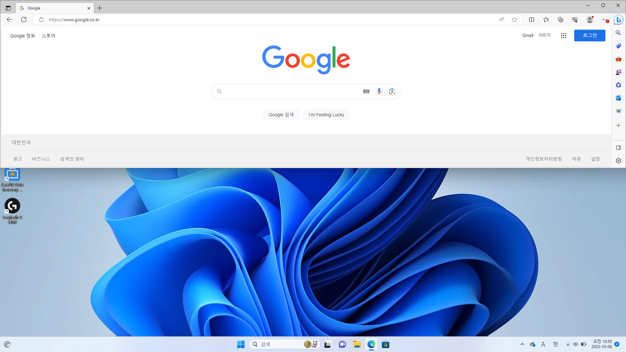Open File Explorer from taskbar
Screen dimensions: 626x352
(x=357, y=344)
